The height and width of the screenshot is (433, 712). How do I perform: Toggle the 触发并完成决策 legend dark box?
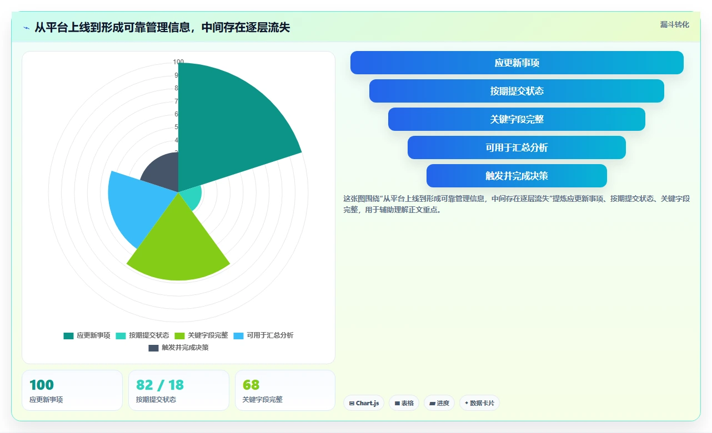153,348
